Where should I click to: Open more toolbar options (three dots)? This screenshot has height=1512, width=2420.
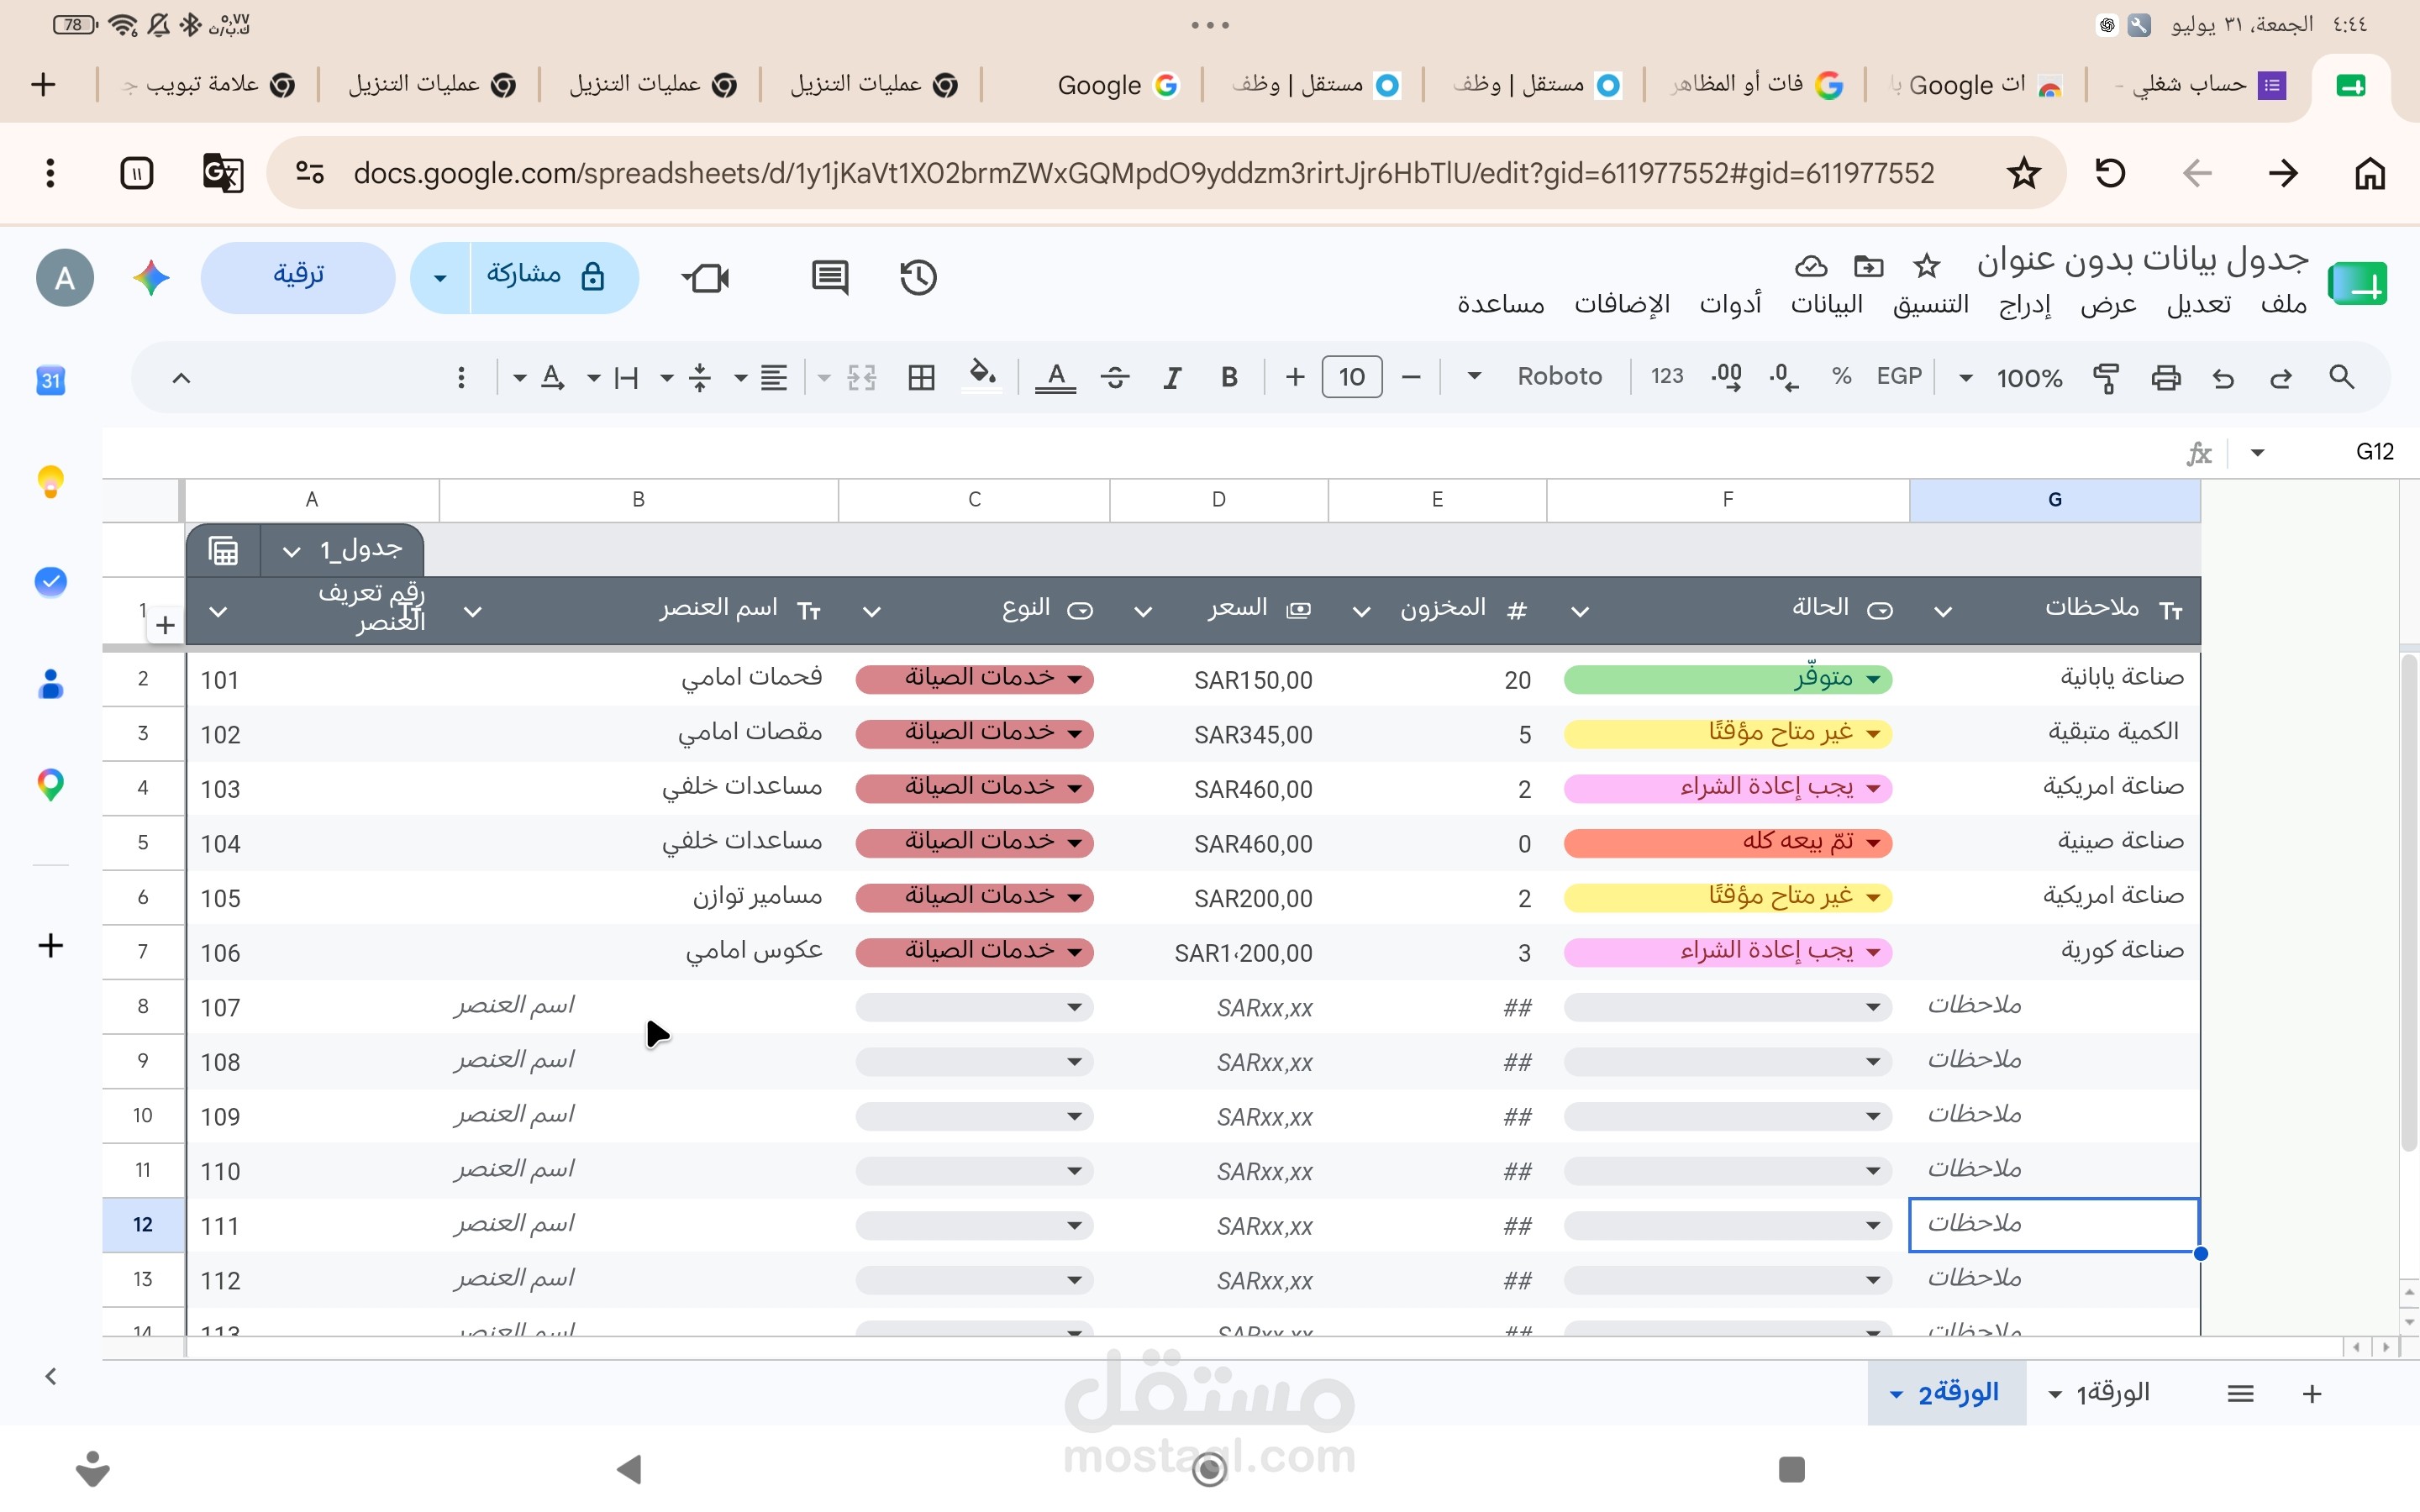click(461, 377)
